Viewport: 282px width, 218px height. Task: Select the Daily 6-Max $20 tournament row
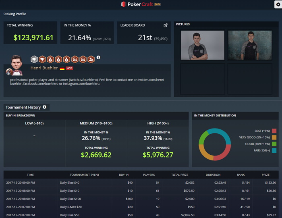click(141, 207)
